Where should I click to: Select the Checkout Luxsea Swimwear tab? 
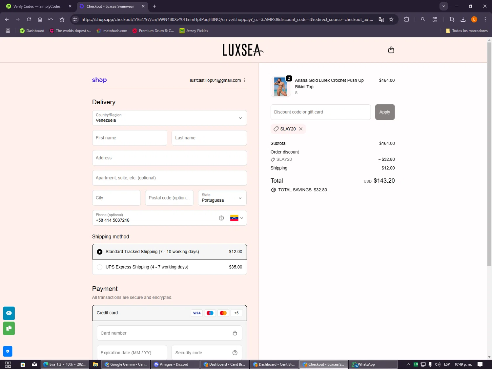click(113, 6)
